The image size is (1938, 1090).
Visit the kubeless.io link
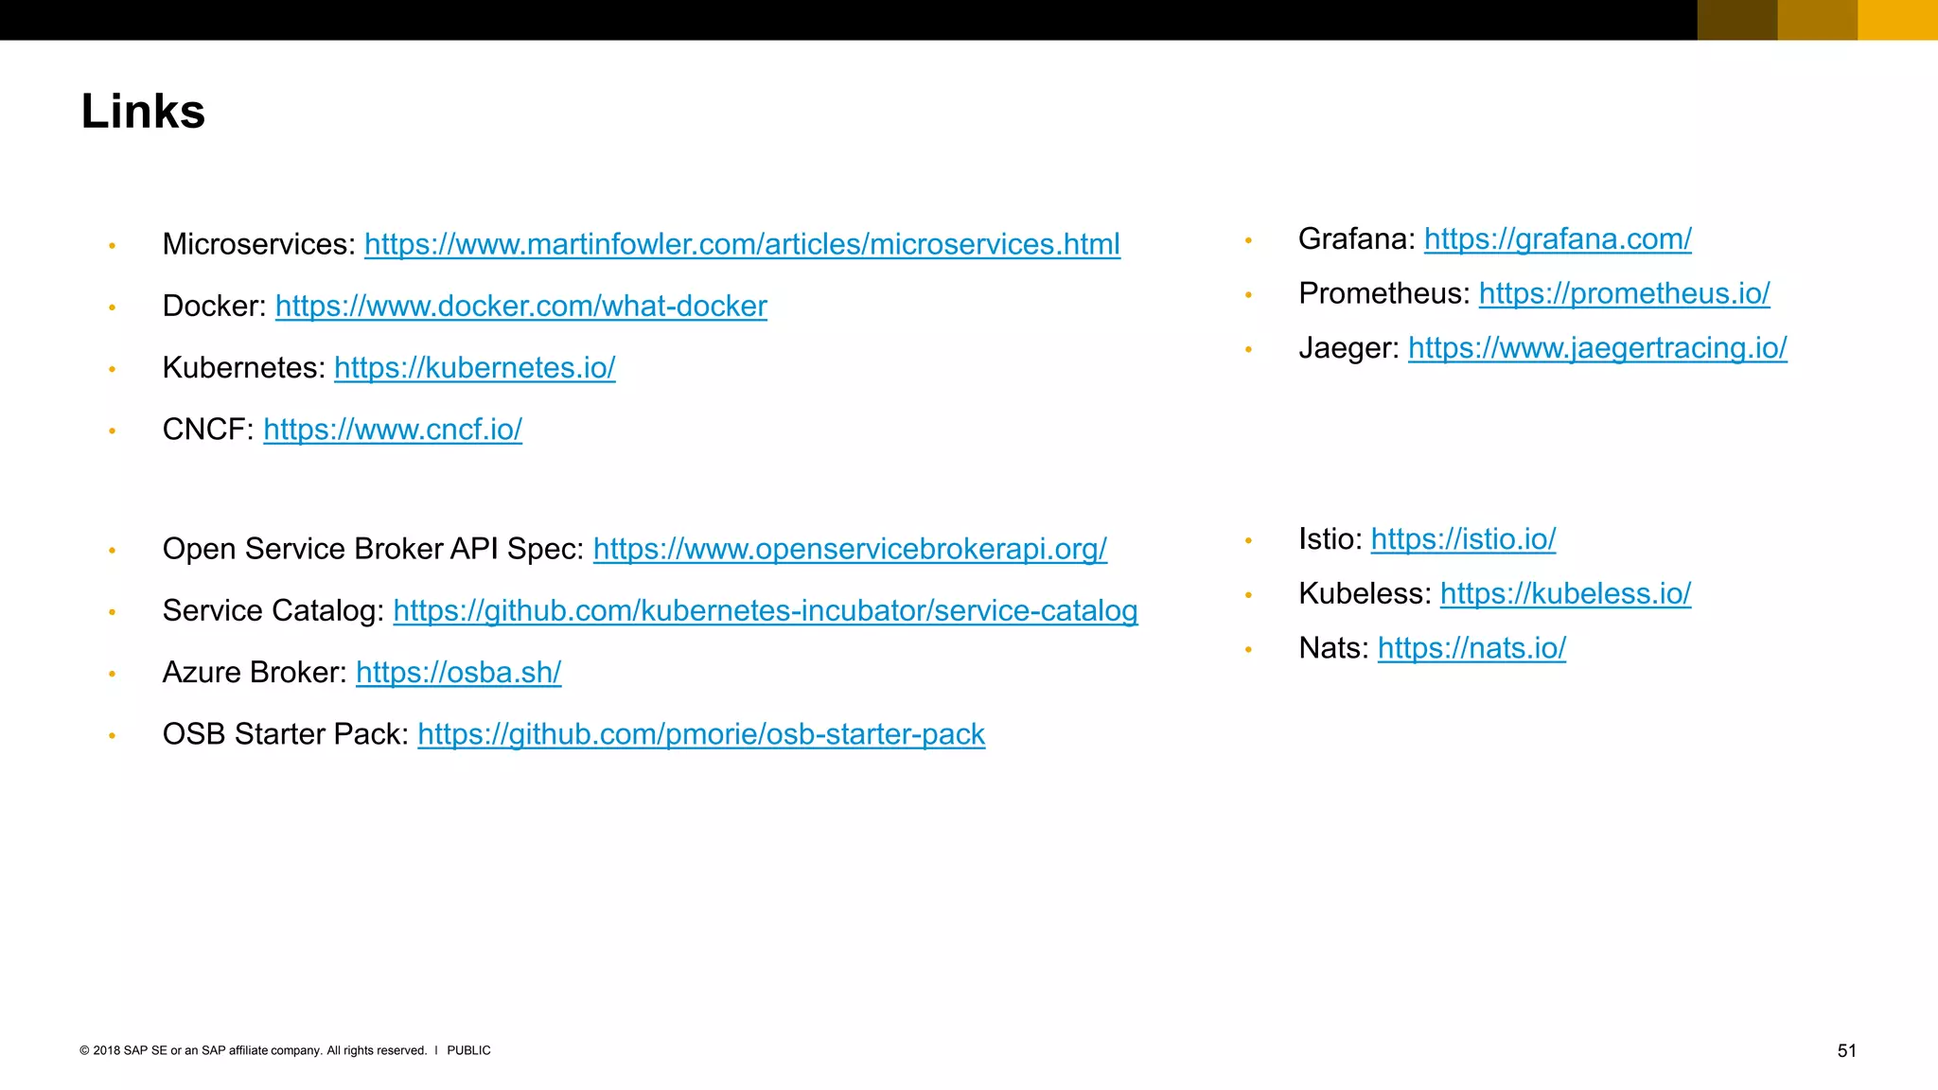[1565, 594]
